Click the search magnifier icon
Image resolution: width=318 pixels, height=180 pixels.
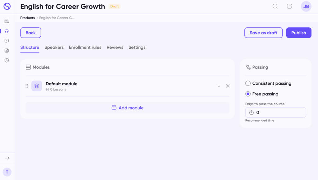click(x=275, y=6)
